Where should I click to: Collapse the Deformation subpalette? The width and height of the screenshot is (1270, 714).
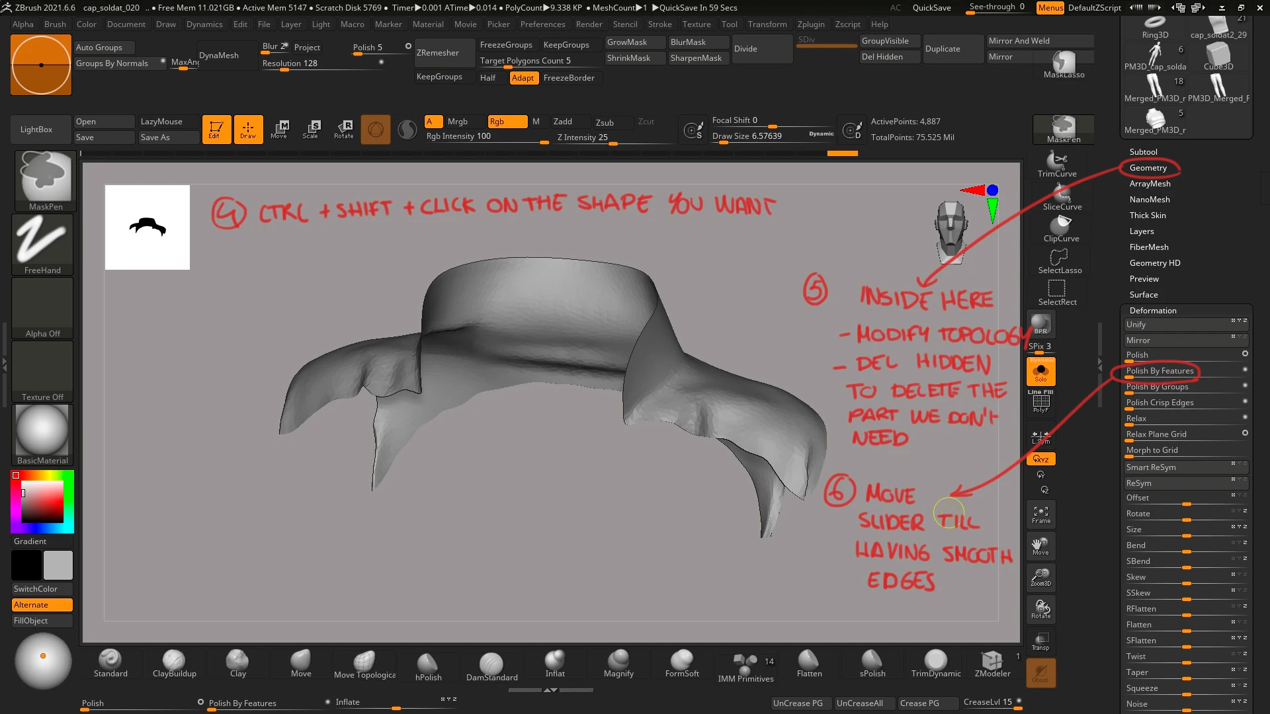1152,311
